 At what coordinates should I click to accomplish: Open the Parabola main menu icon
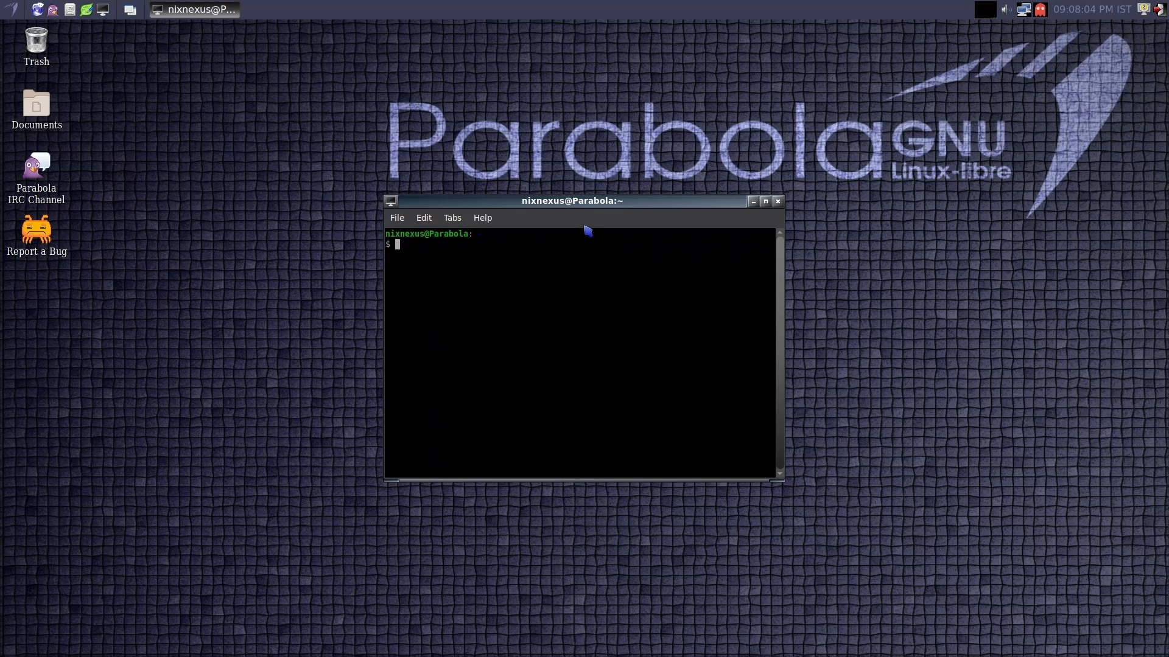tap(12, 9)
